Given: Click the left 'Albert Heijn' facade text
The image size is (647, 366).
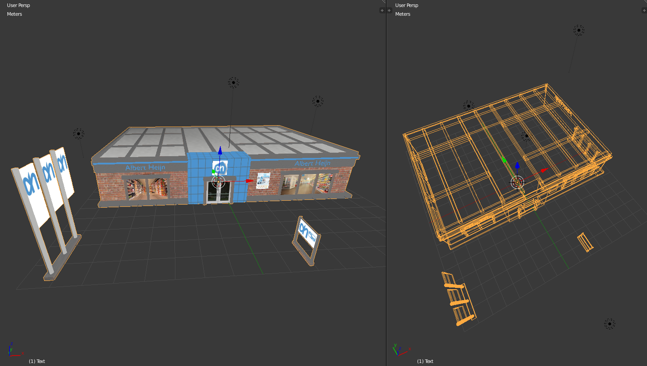Looking at the screenshot, I should 145,168.
